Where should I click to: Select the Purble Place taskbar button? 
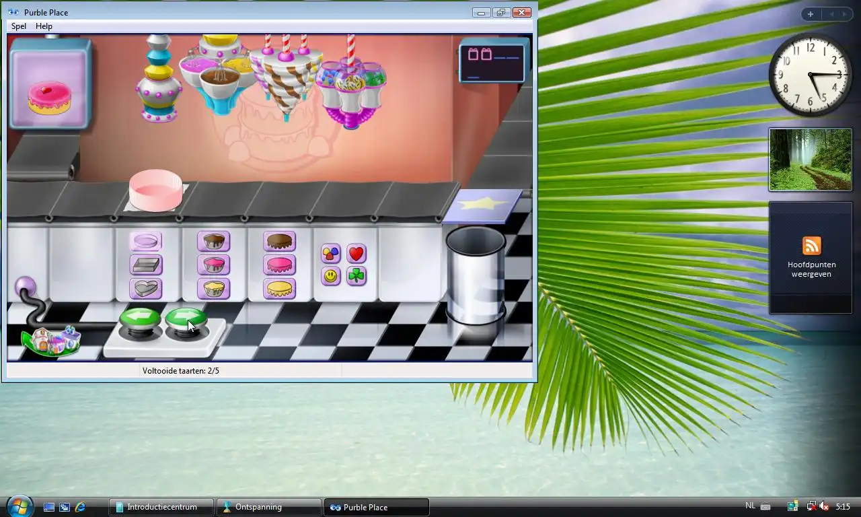(377, 507)
